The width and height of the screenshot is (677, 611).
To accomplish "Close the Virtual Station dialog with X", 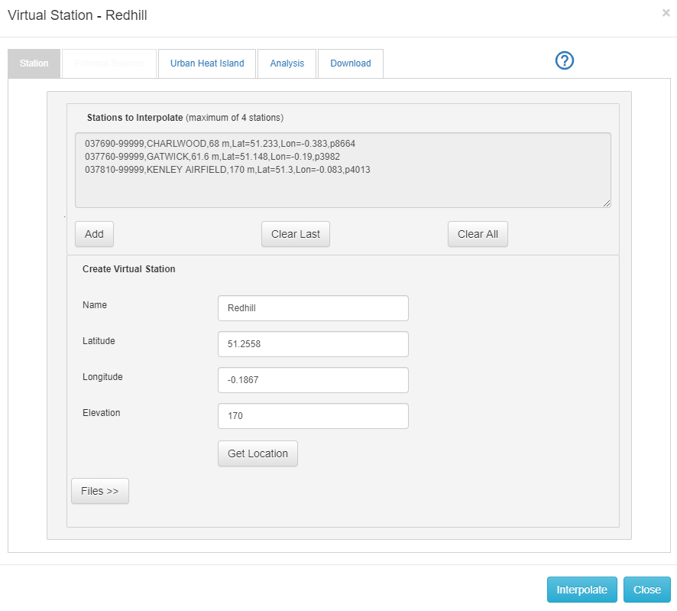I will pyautogui.click(x=666, y=13).
